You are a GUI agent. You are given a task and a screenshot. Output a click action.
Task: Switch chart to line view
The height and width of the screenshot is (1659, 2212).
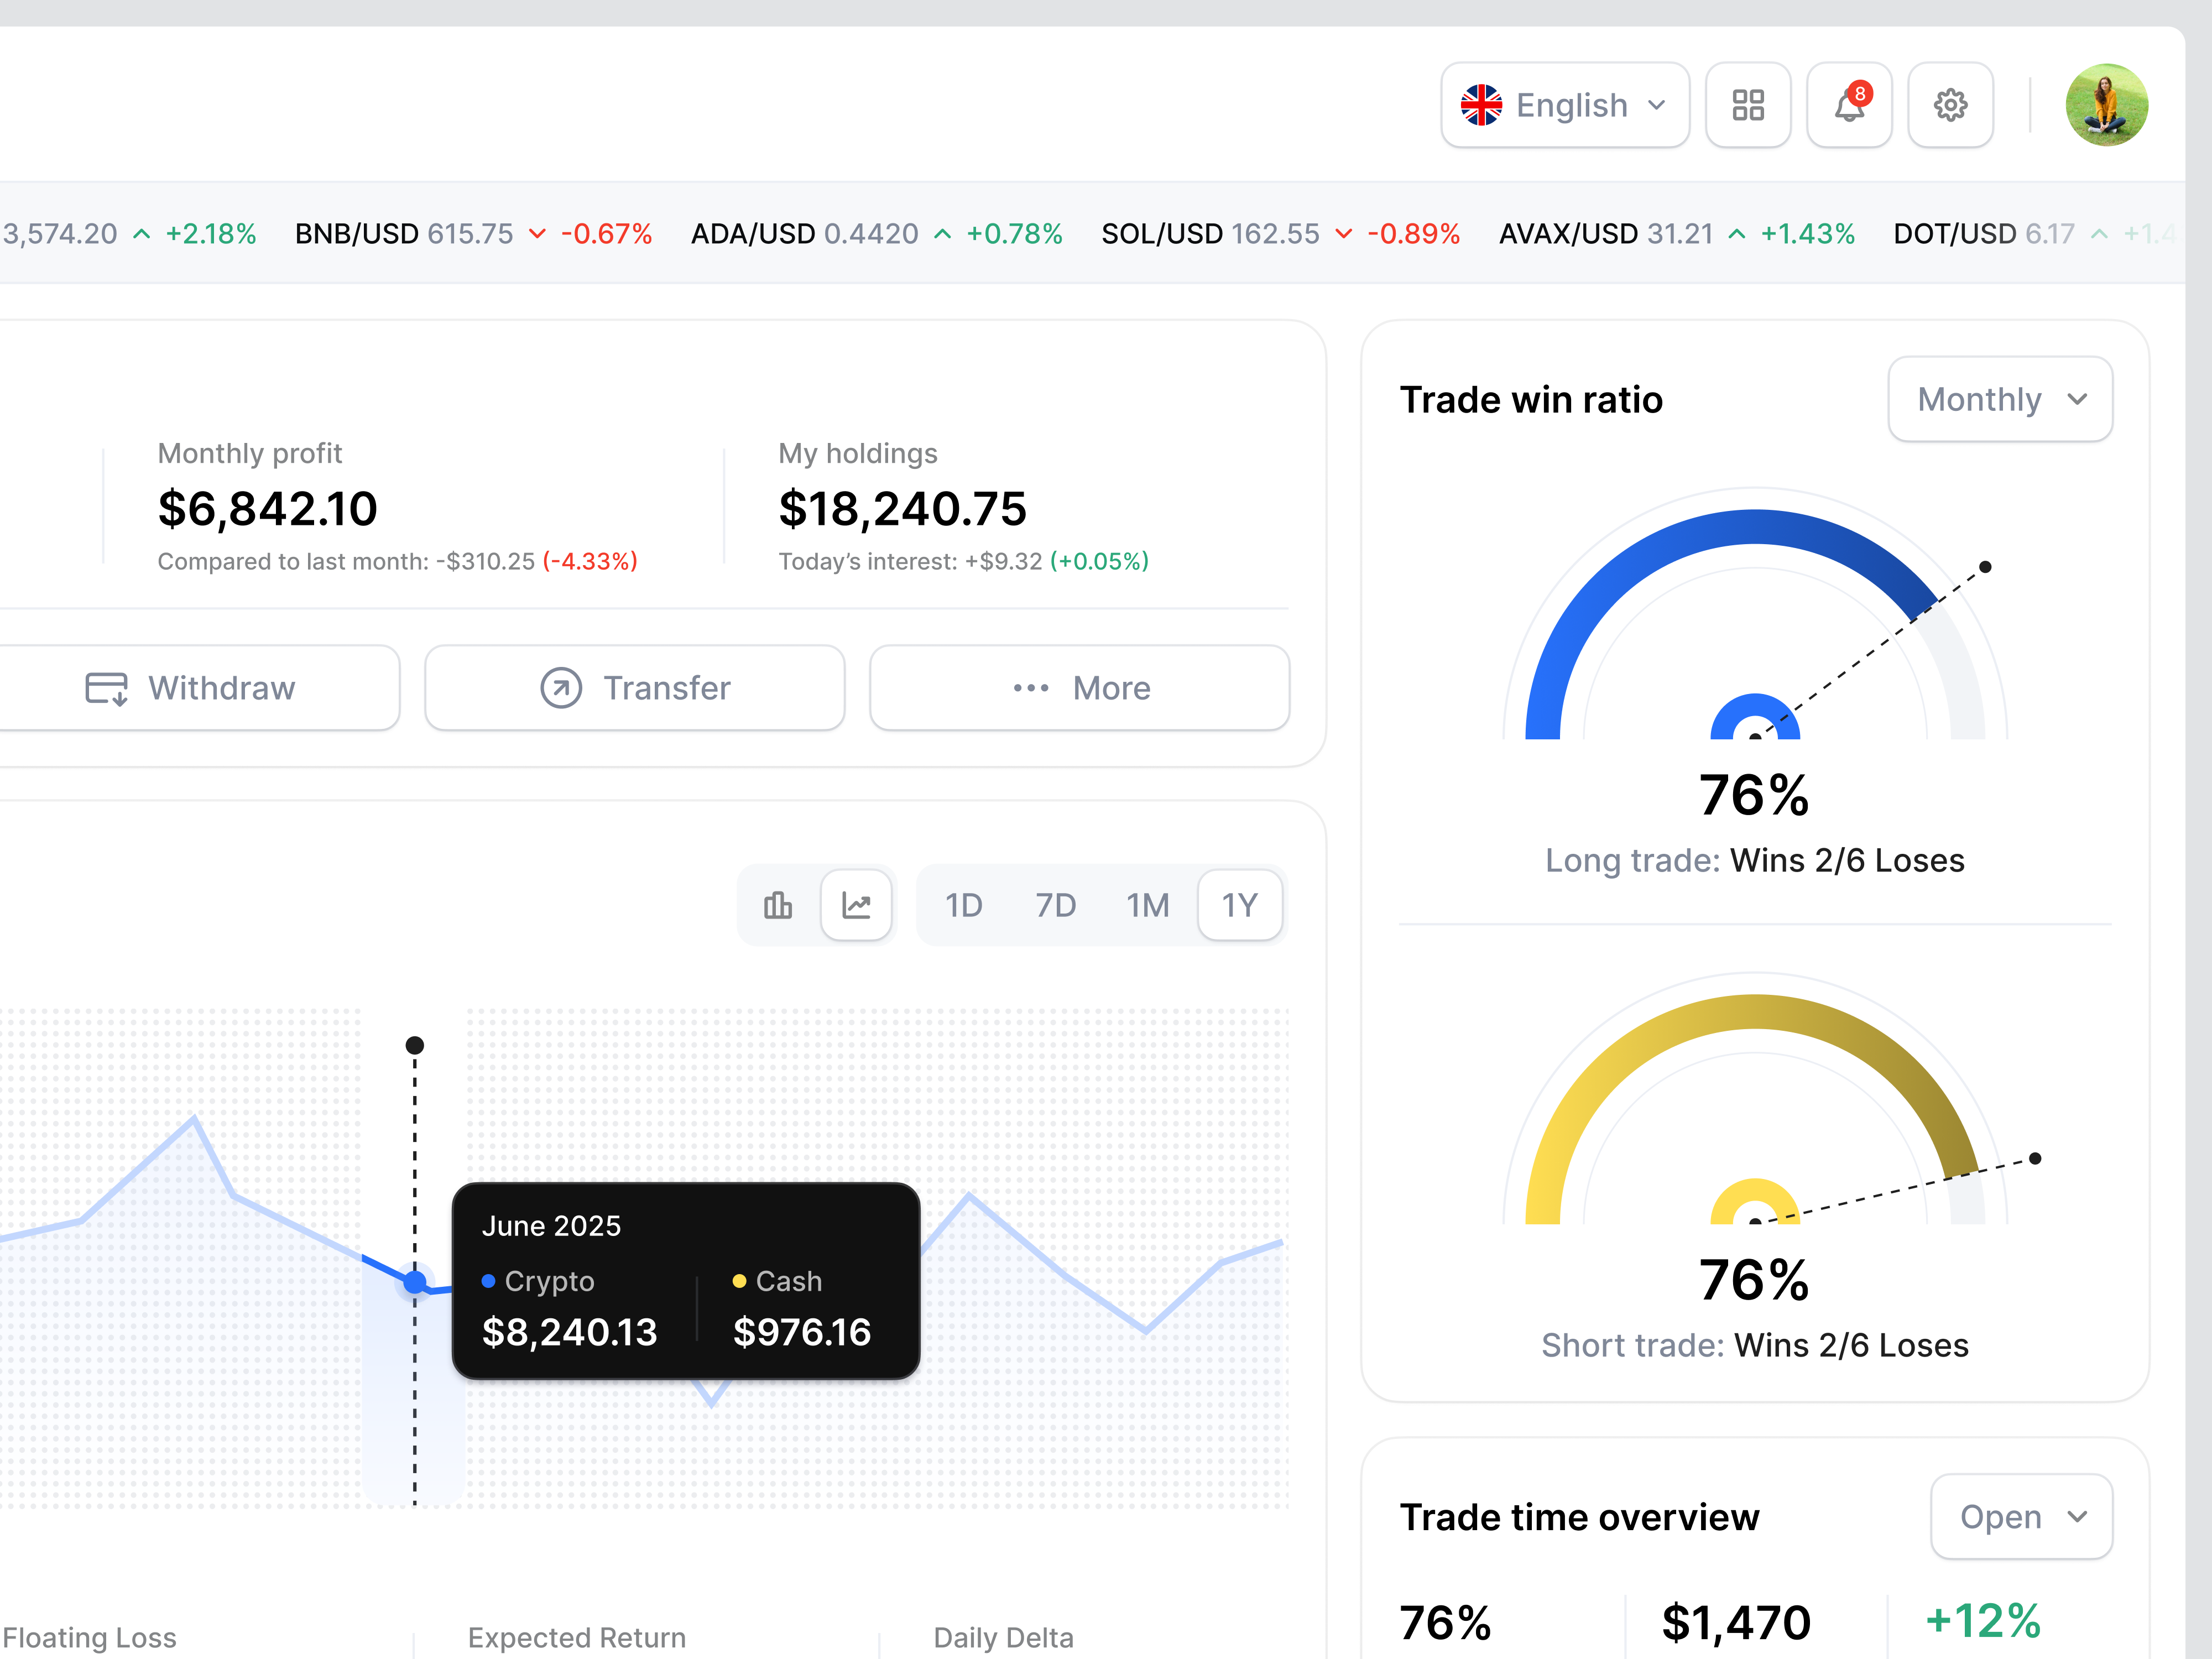(856, 905)
